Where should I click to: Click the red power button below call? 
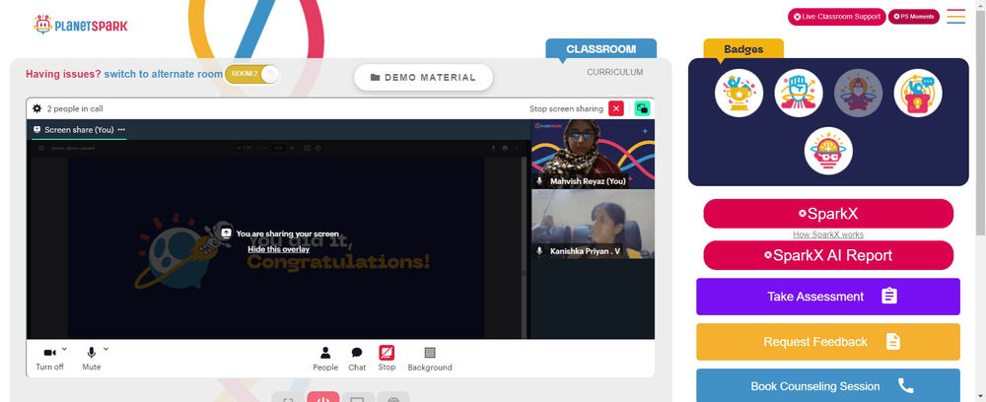tap(323, 398)
